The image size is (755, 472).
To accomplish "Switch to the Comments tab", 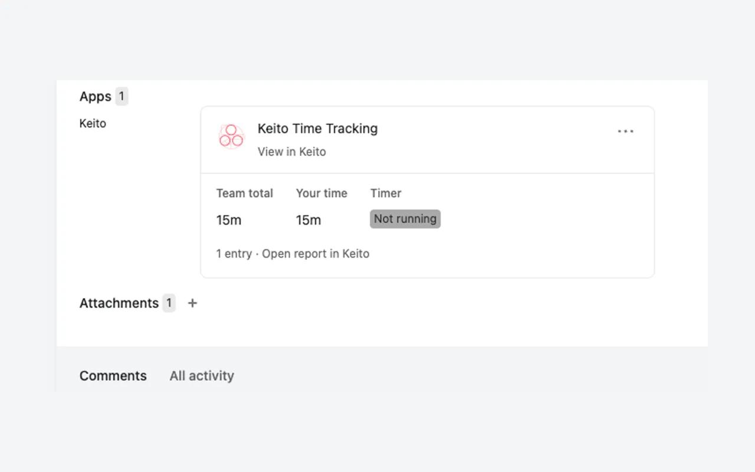I will 113,376.
